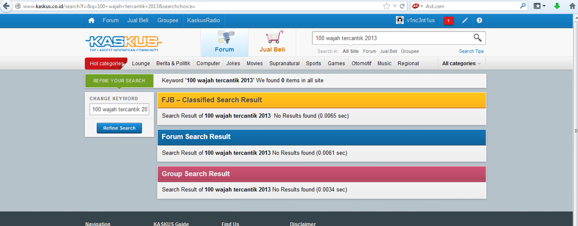Click the Group Search Result header

tap(322, 174)
